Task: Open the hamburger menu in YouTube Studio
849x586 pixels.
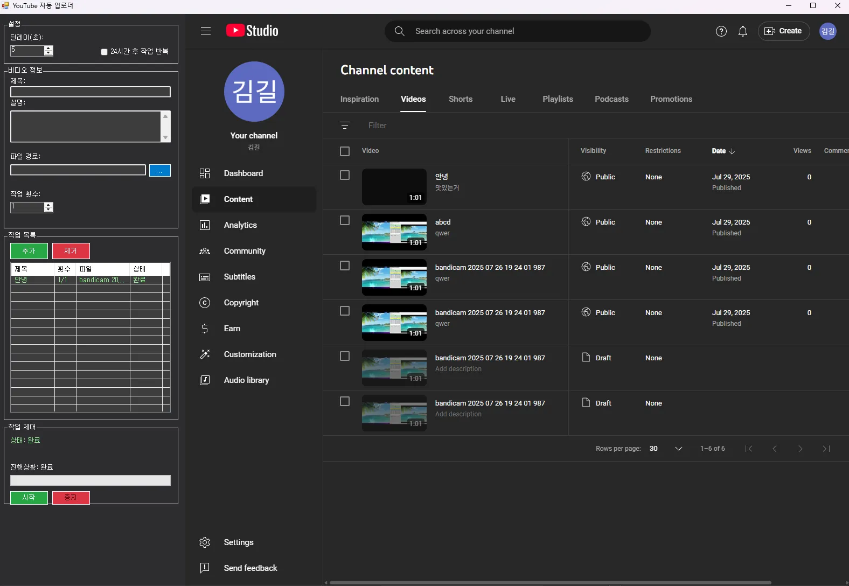Action: point(206,31)
